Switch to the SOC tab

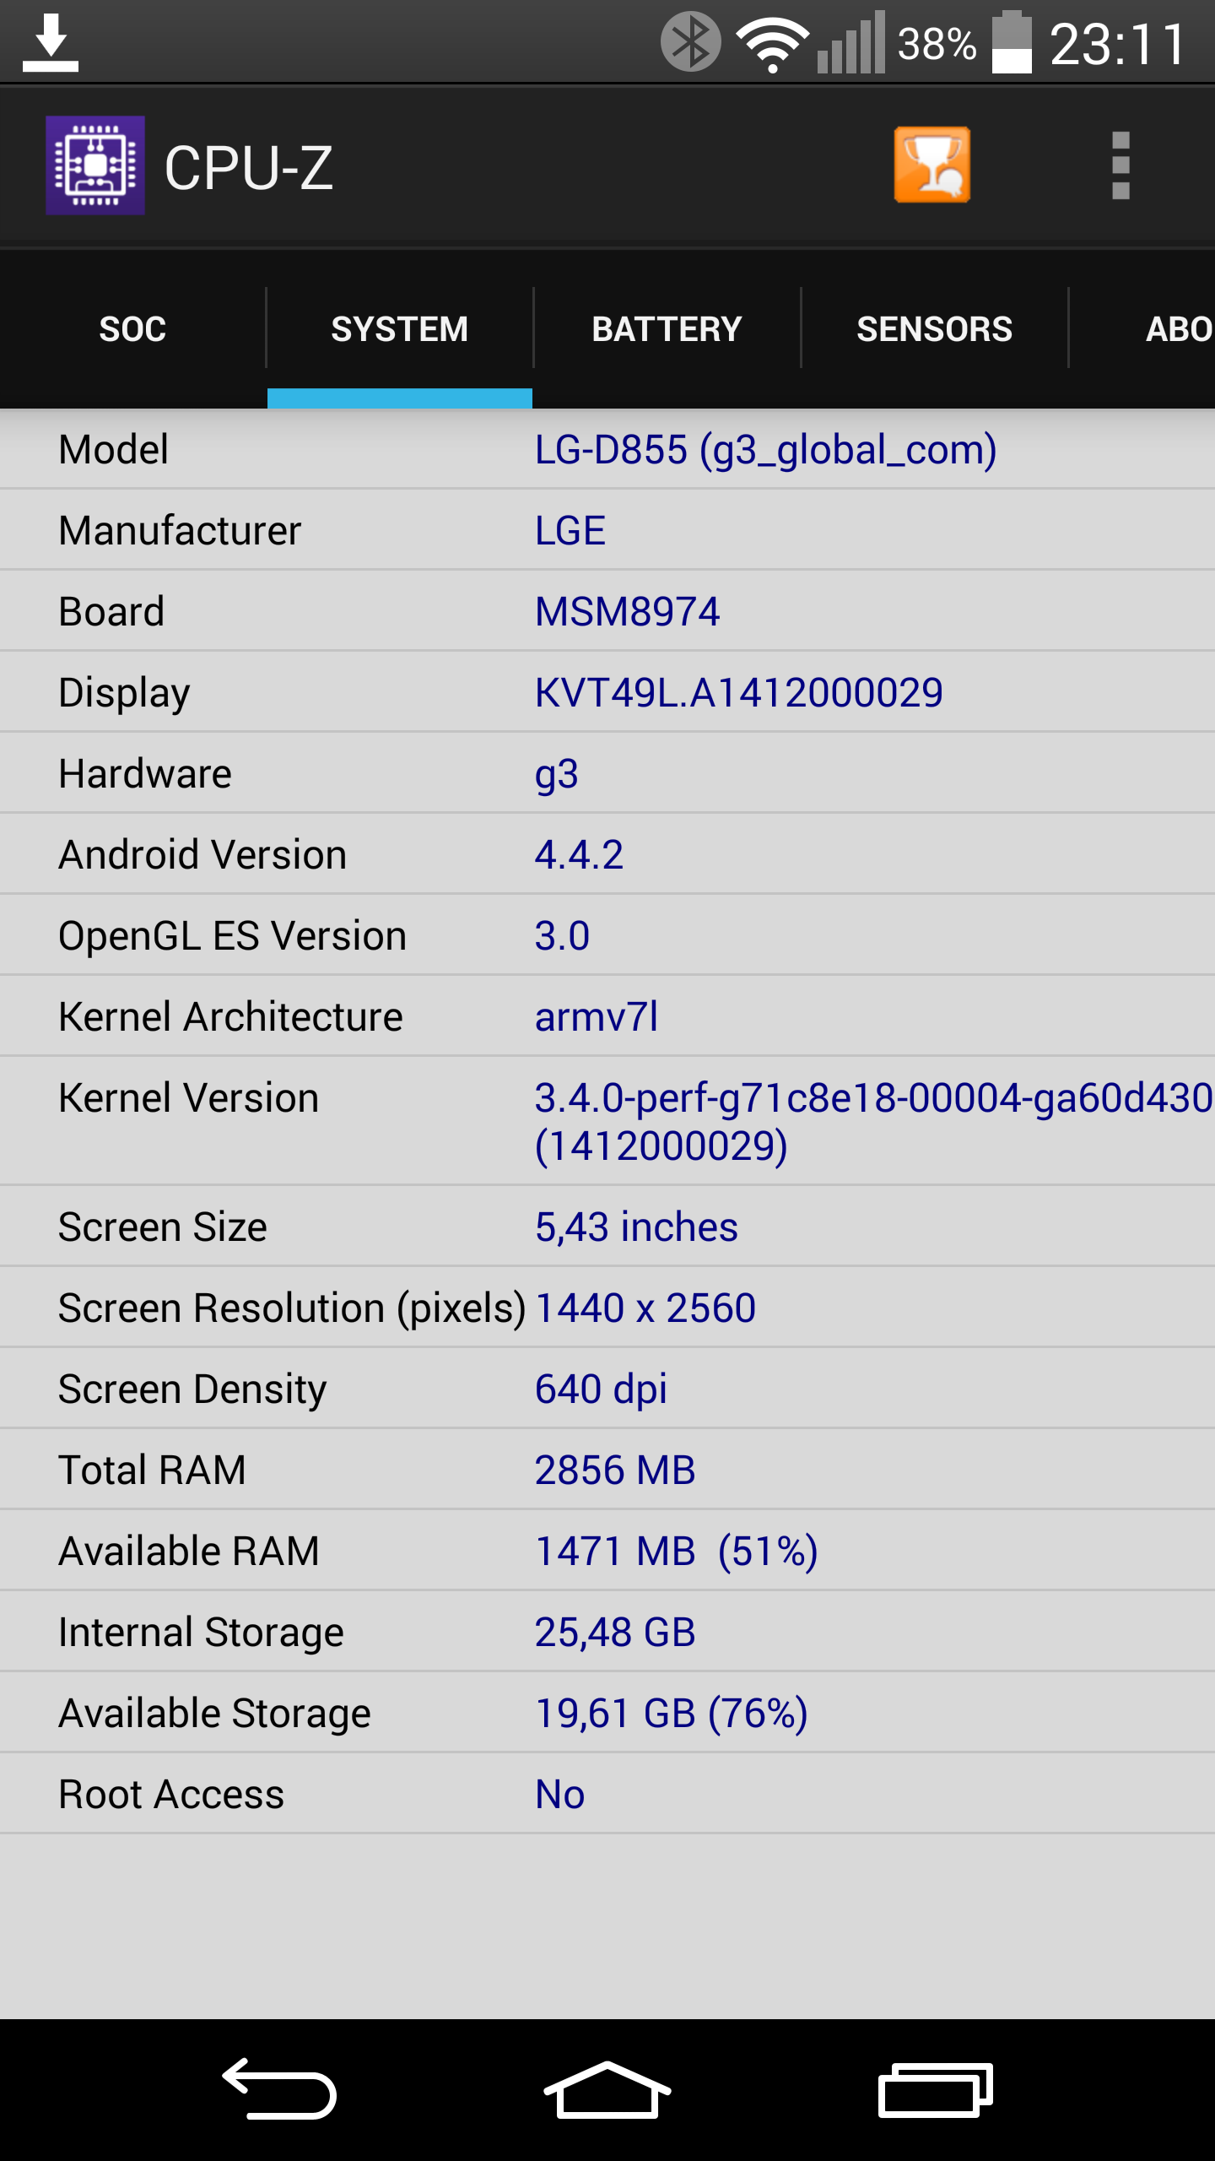(132, 329)
